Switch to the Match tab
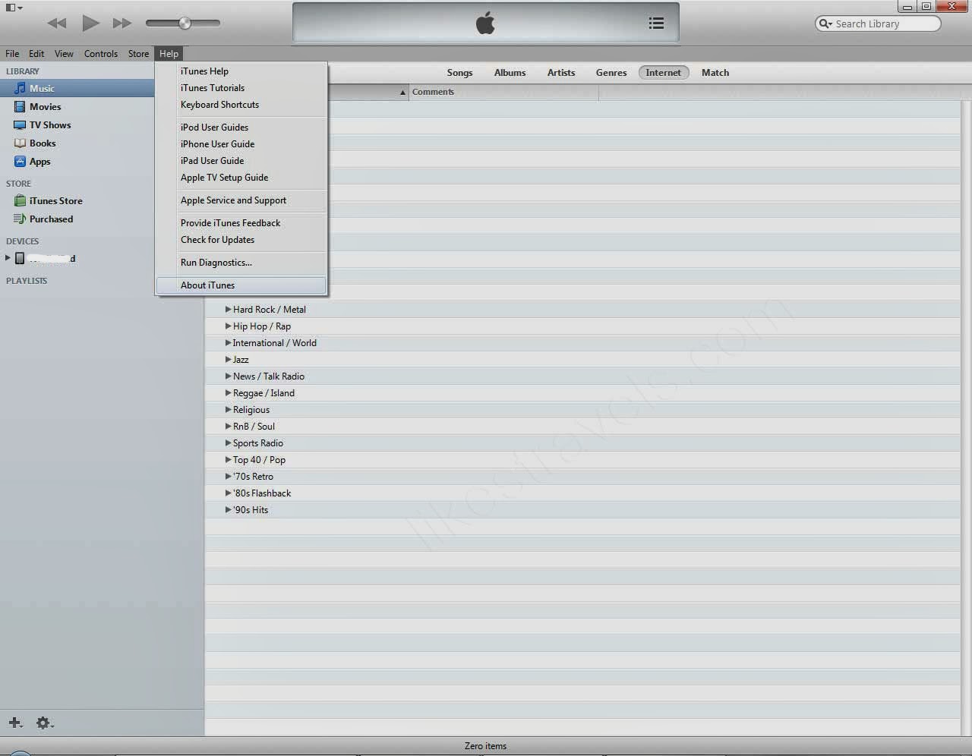 (715, 72)
